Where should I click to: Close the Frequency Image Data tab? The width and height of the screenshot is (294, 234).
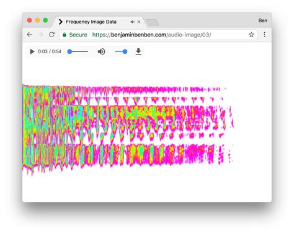click(x=139, y=22)
